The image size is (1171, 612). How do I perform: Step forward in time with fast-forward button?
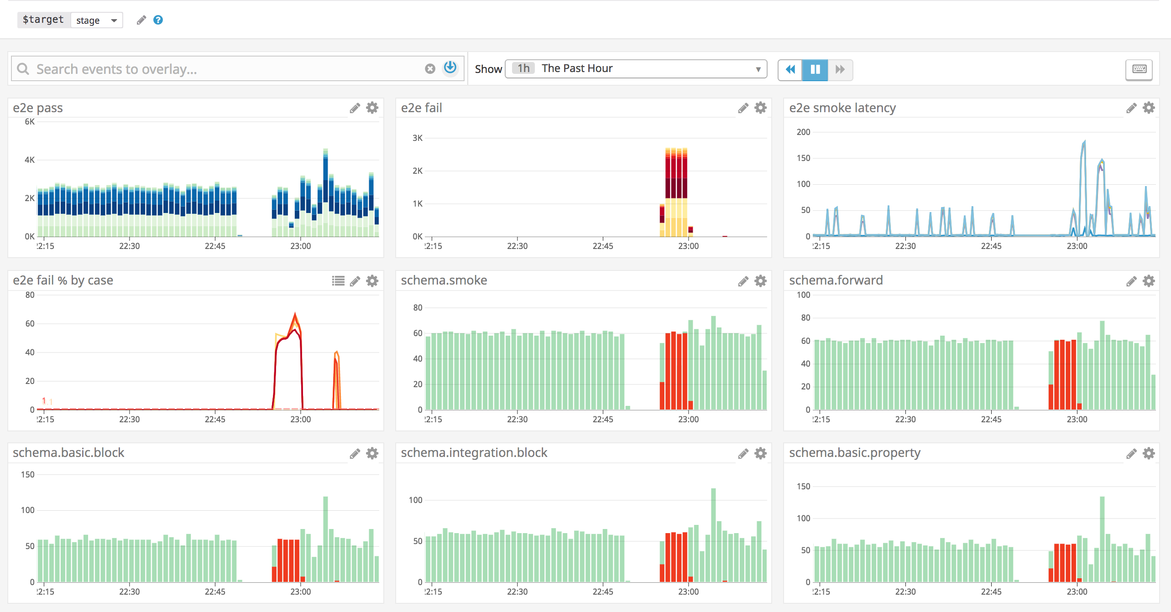tap(840, 69)
